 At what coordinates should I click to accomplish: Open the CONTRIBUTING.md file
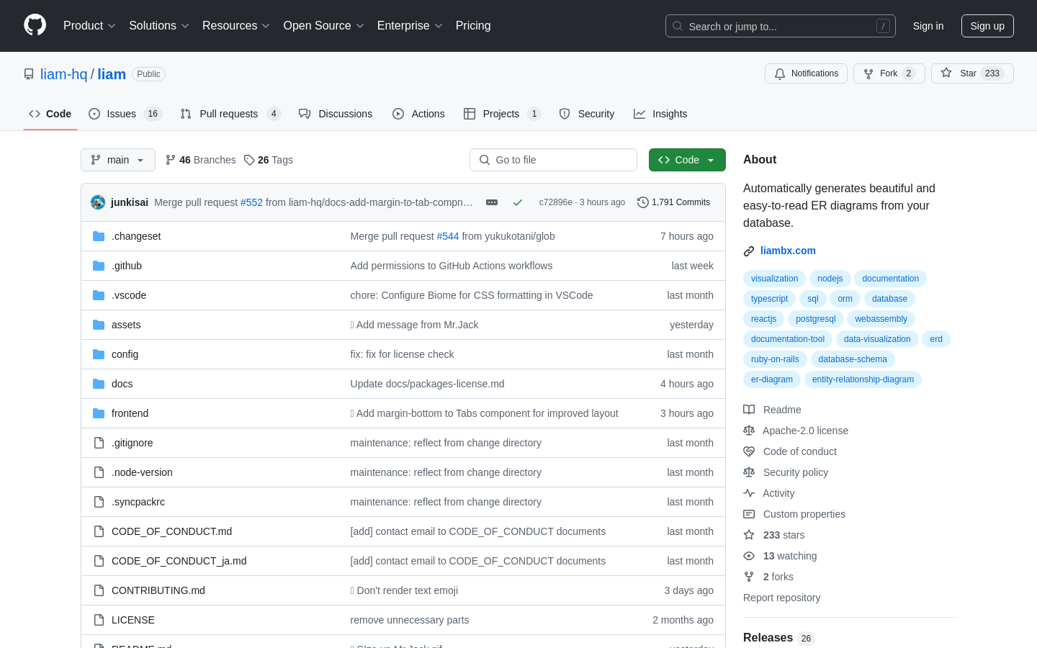click(158, 590)
